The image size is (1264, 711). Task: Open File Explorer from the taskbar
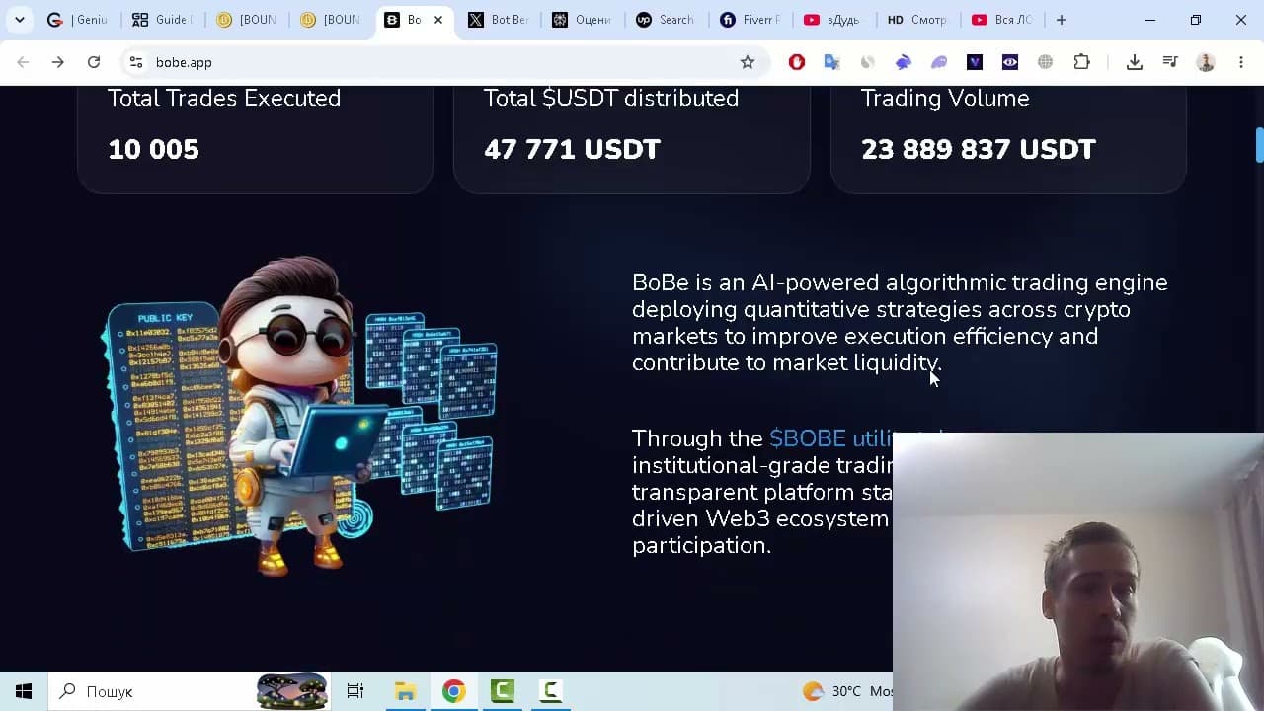405,691
